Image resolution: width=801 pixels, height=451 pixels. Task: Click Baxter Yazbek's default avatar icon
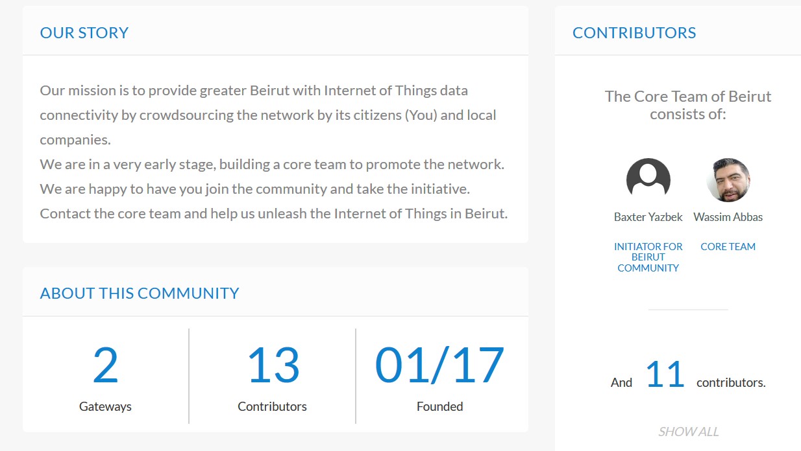click(648, 179)
